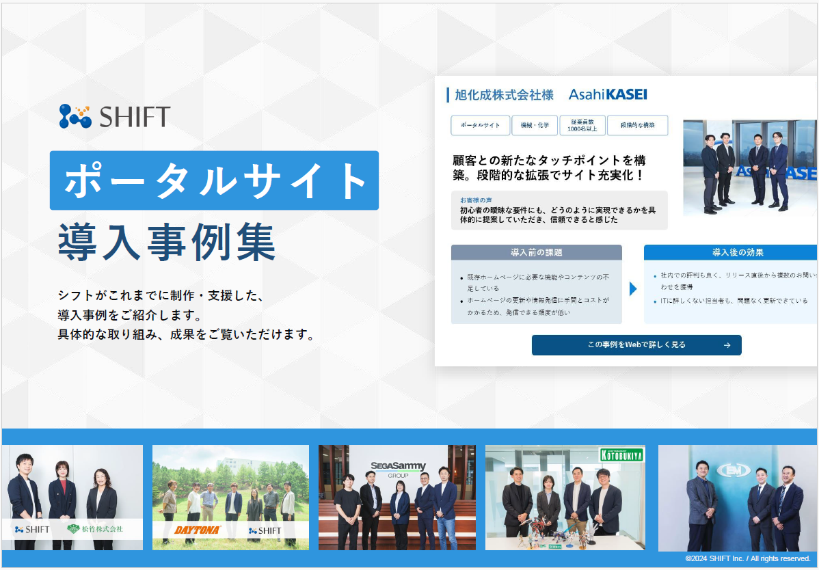Viewport: 819px width, 570px height.
Task: Click the SHIFT logo at top left
Action: tap(115, 115)
